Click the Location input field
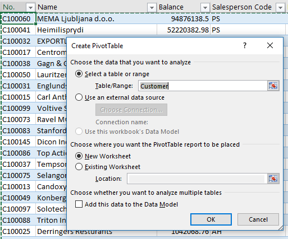This screenshot has height=239, width=288. click(197, 179)
